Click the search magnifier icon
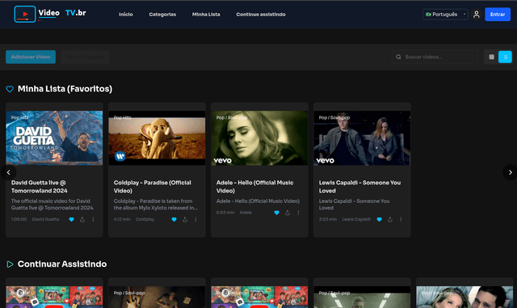 398,57
